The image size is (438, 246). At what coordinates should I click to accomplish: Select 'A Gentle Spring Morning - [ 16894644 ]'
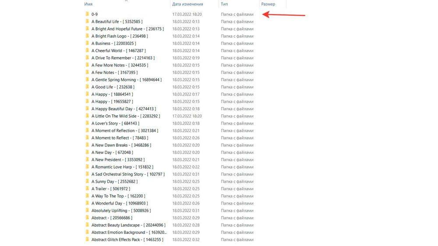pos(127,80)
